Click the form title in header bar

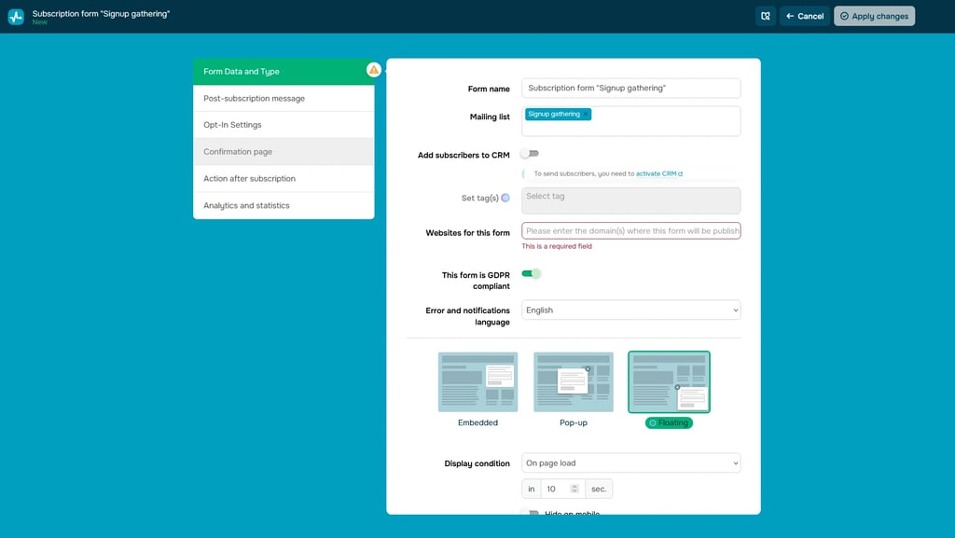[x=101, y=13]
